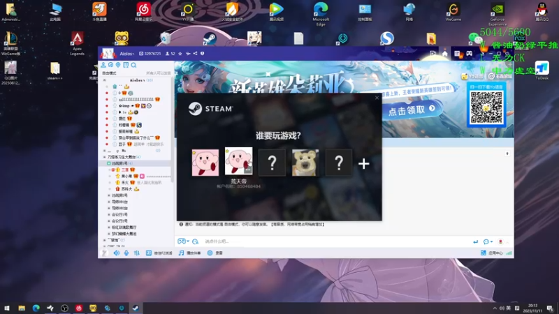Collapse the Aiolos channel member list
The image size is (559, 314).
point(104,80)
